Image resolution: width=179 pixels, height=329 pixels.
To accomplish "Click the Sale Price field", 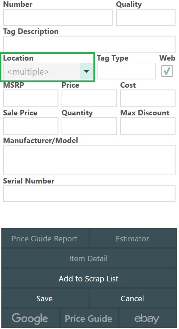I will 31,126.
